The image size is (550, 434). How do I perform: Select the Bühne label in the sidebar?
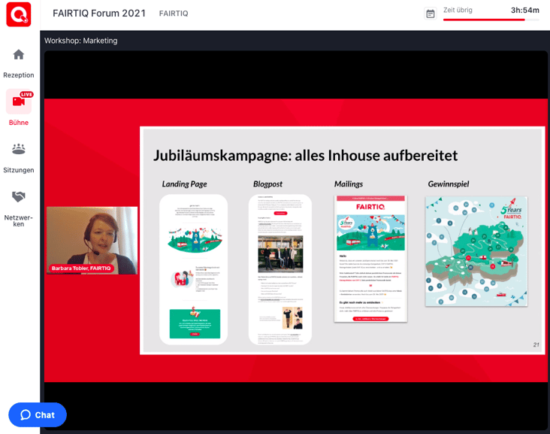coord(19,123)
